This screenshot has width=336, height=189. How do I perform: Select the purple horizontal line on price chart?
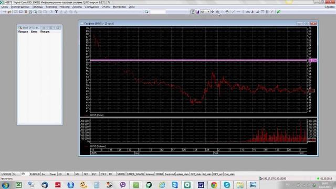198,61
